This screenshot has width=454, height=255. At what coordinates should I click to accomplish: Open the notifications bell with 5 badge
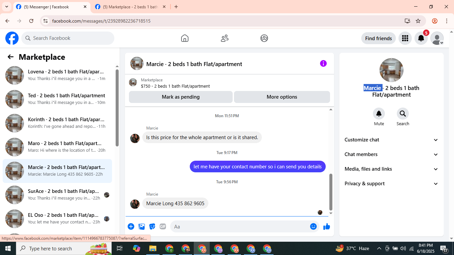421,38
